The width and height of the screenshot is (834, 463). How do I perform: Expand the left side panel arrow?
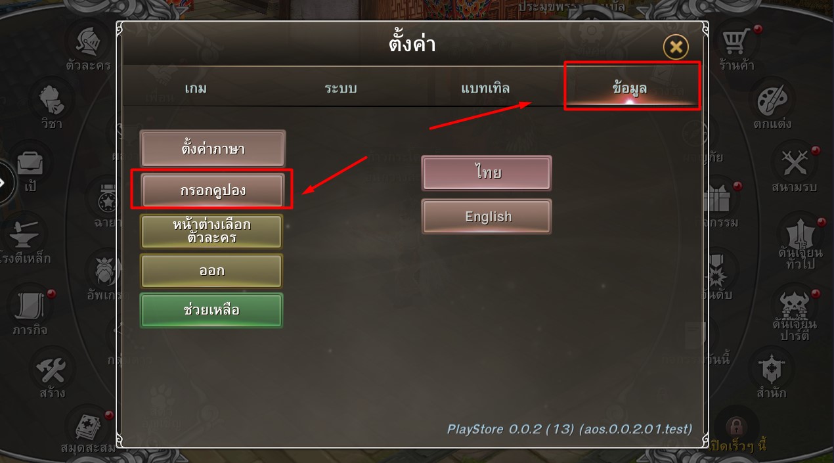click(4, 183)
